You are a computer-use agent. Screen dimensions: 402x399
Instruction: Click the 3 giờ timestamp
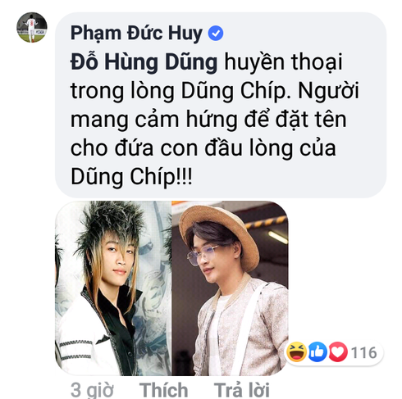[92, 390]
